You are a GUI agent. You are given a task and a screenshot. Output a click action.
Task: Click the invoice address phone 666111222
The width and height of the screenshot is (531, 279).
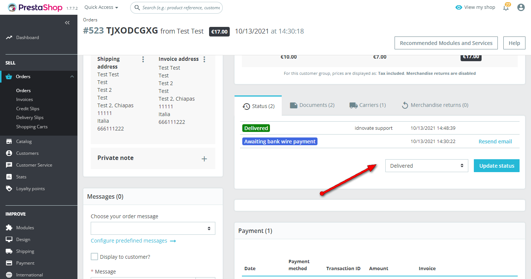point(172,122)
